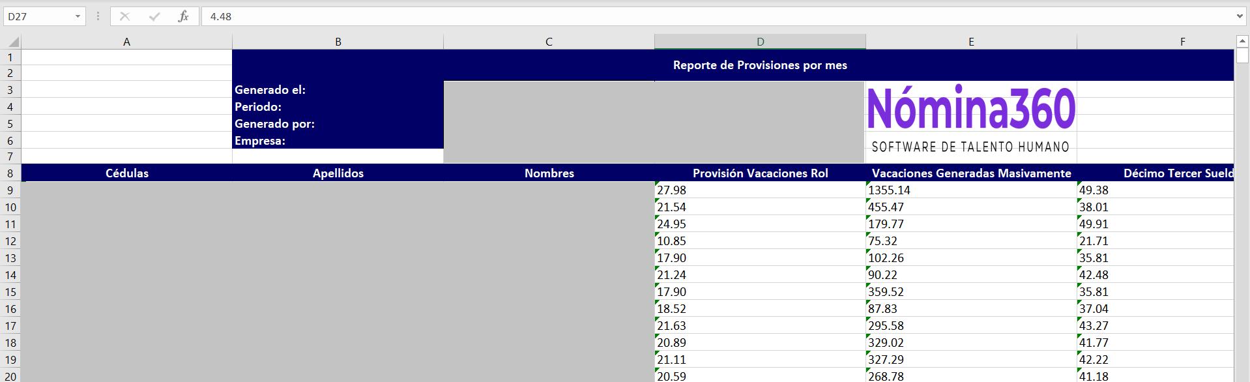1250x382 pixels.
Task: Click cell with value 42.22
Action: pos(1156,360)
